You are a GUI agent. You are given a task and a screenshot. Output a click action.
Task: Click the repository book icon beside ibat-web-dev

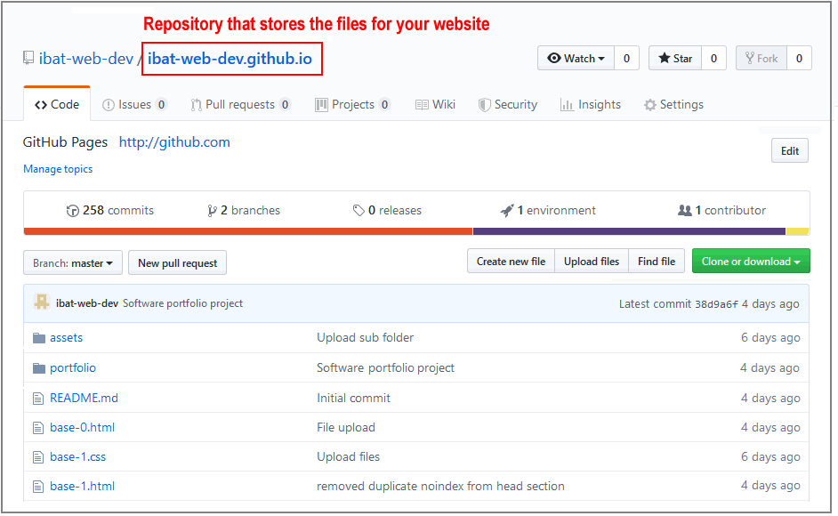28,58
